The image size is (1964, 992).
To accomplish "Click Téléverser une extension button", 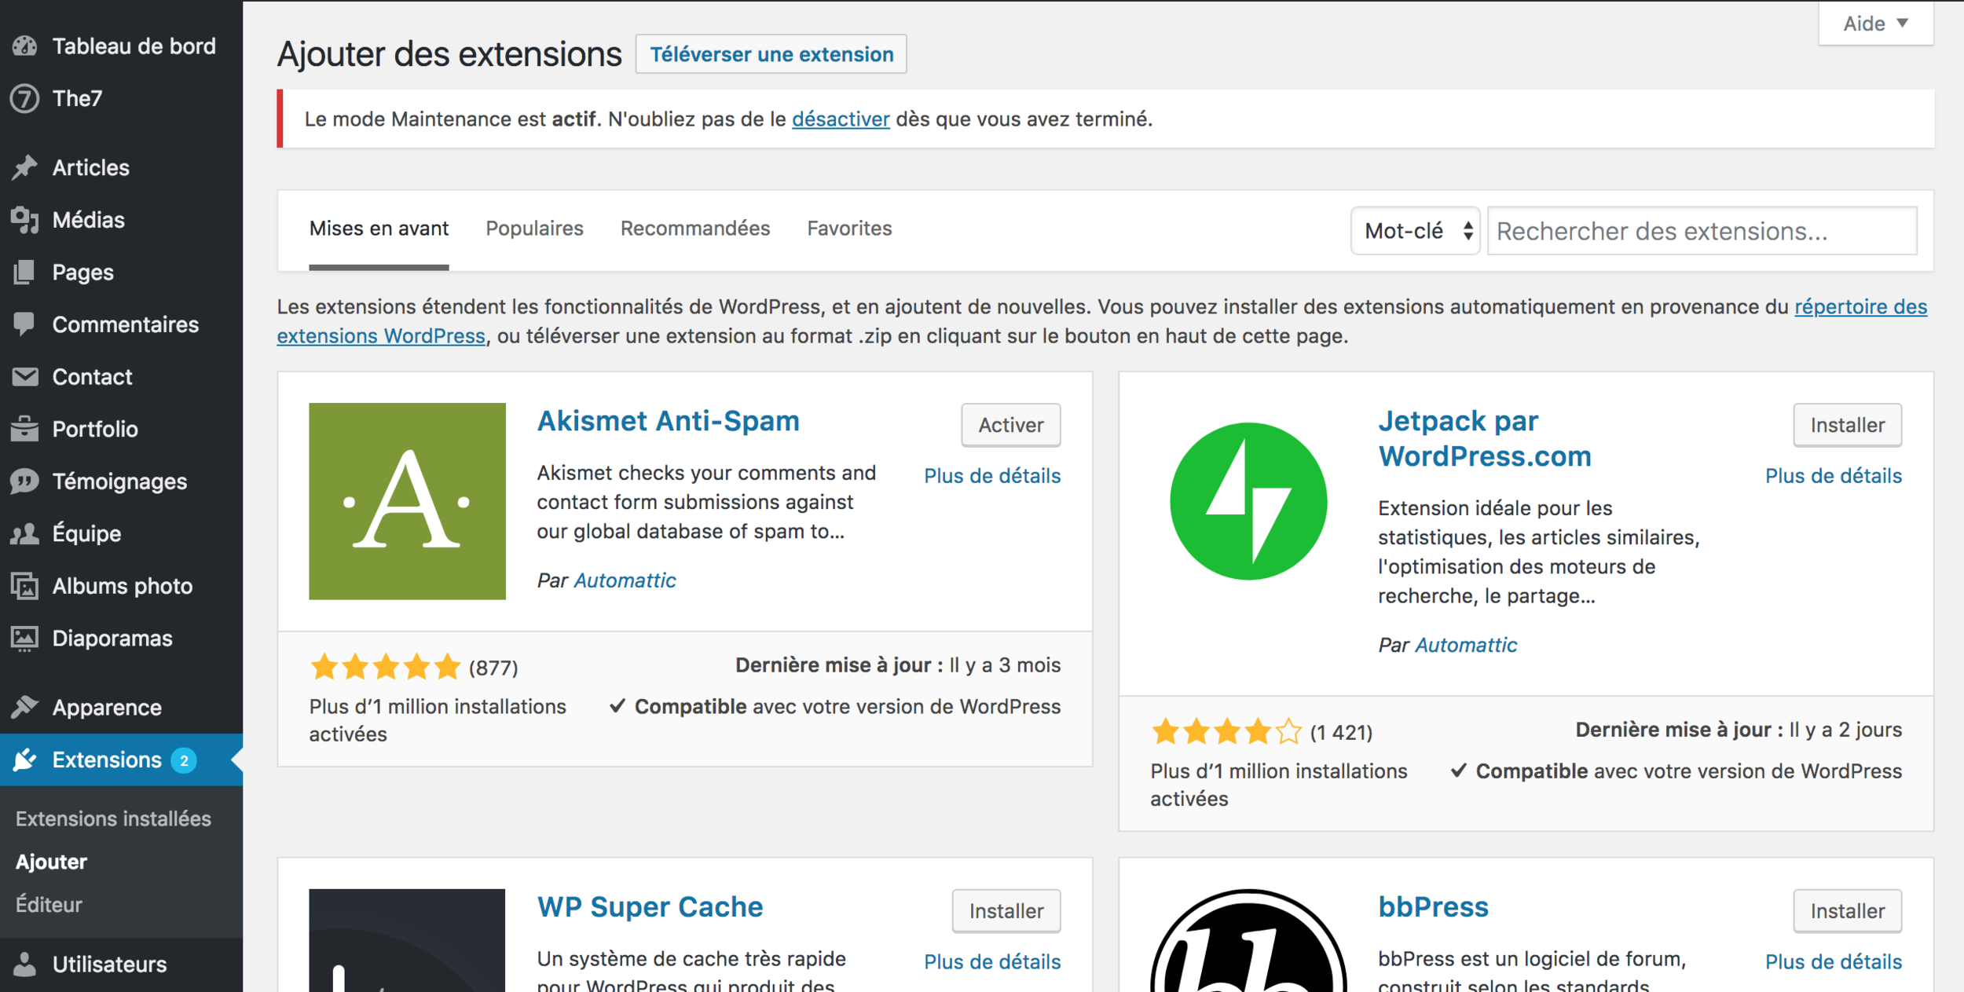I will click(771, 54).
